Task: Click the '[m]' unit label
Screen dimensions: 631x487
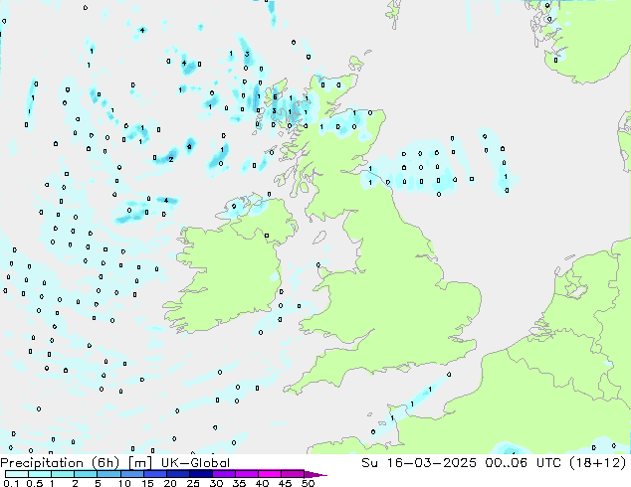Action: tap(139, 463)
